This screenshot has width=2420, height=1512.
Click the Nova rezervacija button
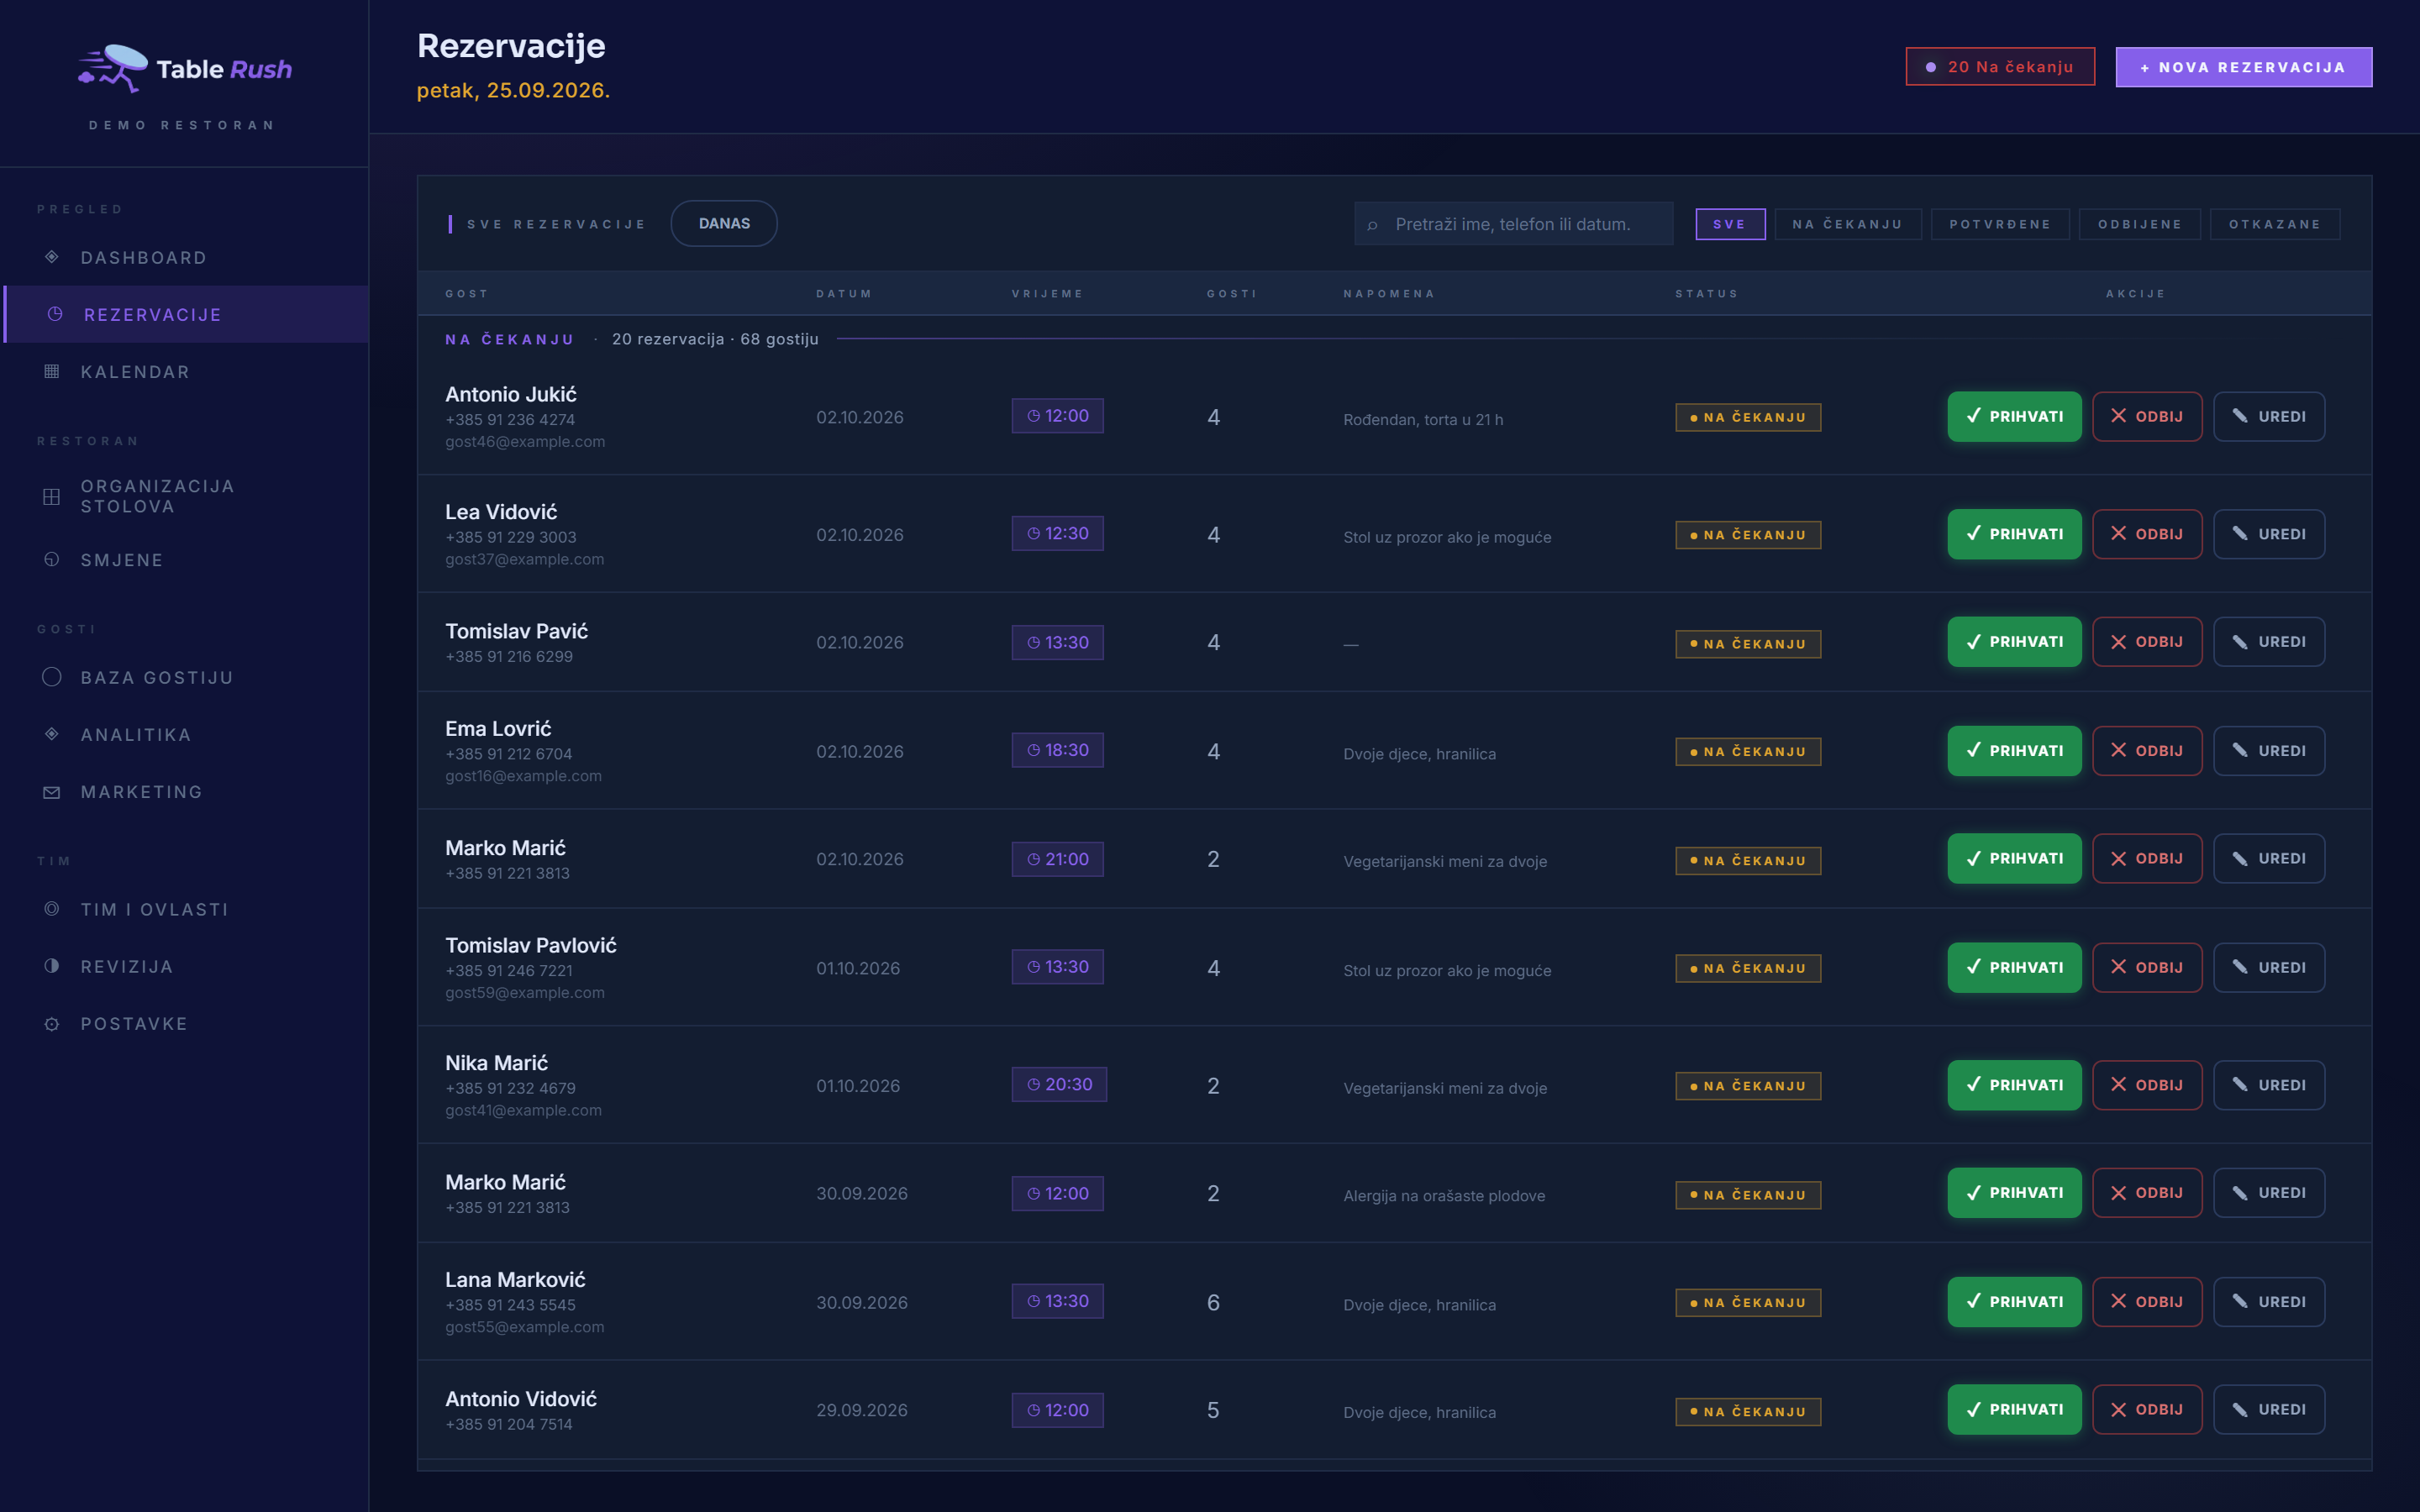pyautogui.click(x=2243, y=67)
